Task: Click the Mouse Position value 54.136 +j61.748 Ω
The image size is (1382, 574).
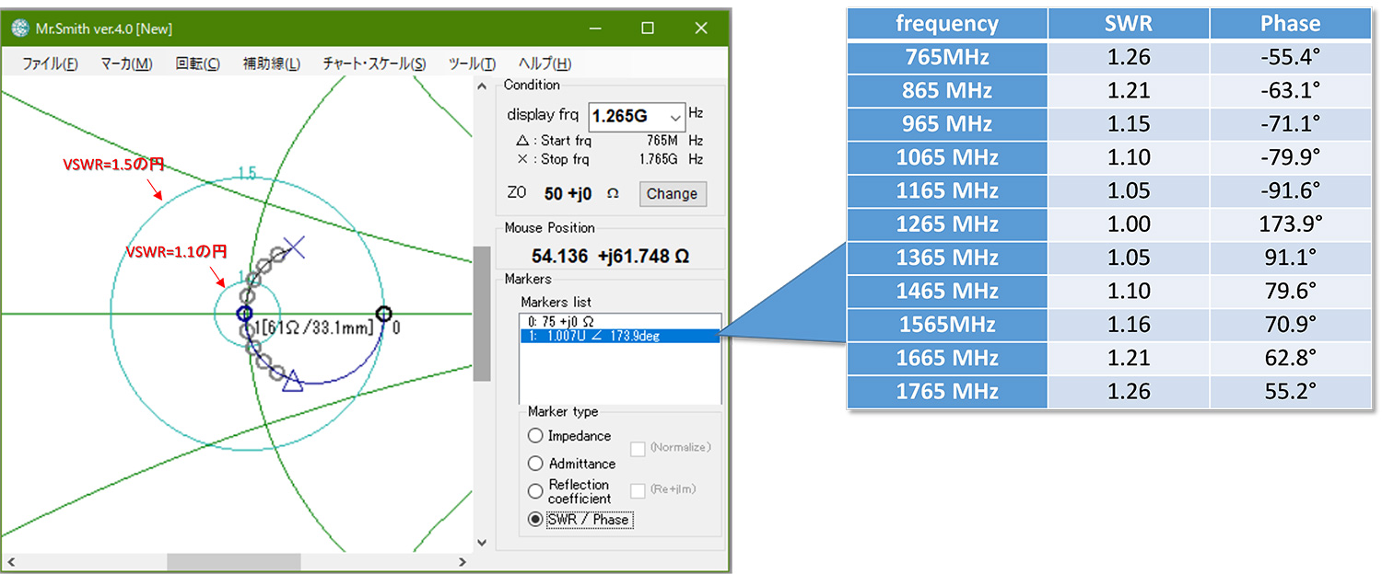Action: point(611,256)
